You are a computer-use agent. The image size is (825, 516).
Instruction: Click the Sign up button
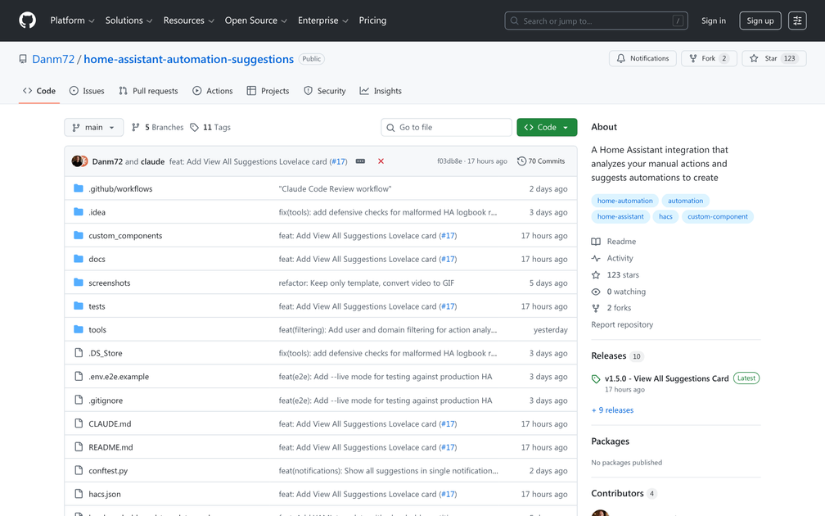(760, 20)
